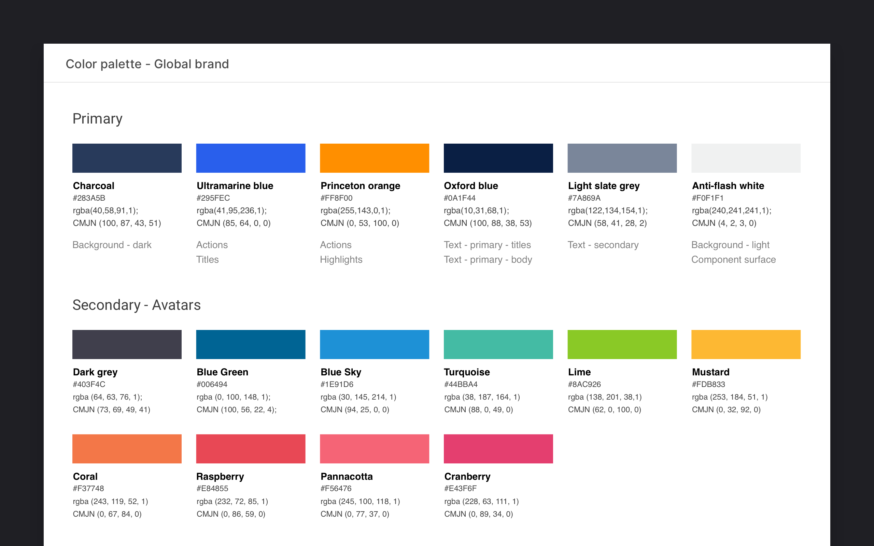Select the Dark grey avatar swatch
Viewport: 874px width, 546px height.
127,345
